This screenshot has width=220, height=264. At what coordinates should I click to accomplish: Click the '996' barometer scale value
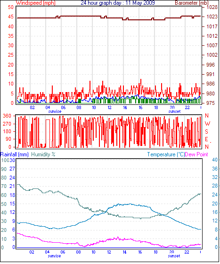(x=211, y=65)
